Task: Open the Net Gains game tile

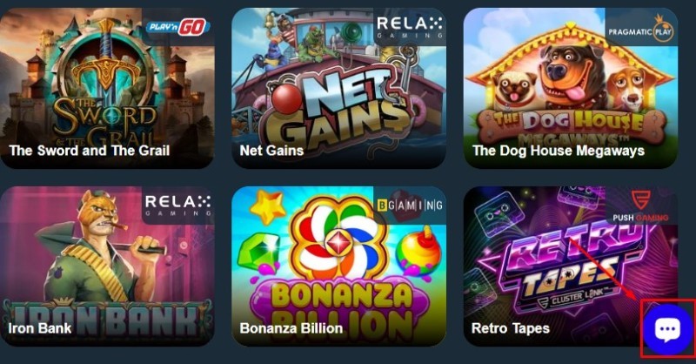Action: coord(338,88)
